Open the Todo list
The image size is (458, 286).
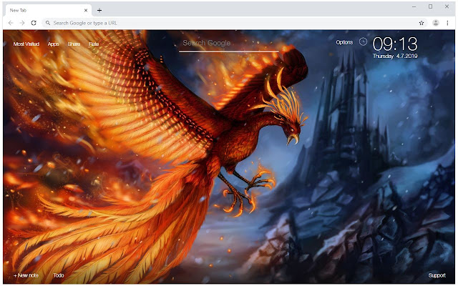point(59,275)
